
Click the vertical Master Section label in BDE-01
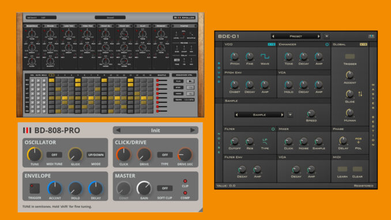[373, 115]
